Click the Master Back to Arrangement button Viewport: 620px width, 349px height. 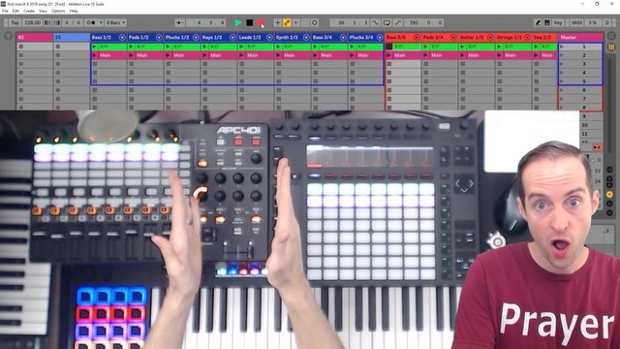(597, 147)
